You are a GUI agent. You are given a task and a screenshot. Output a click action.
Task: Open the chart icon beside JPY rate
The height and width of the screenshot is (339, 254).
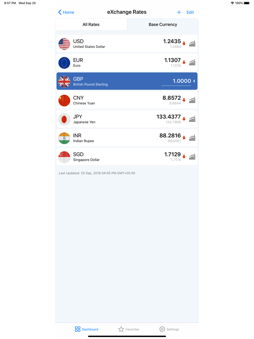192,119
